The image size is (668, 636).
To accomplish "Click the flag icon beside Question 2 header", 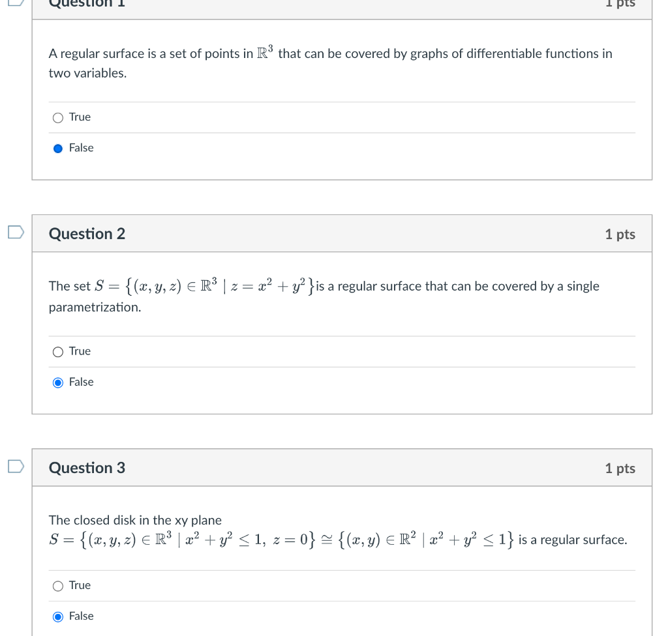I will point(16,231).
